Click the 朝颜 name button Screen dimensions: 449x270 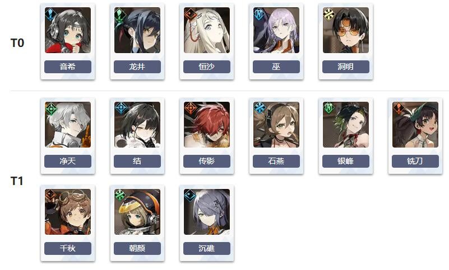click(x=137, y=248)
